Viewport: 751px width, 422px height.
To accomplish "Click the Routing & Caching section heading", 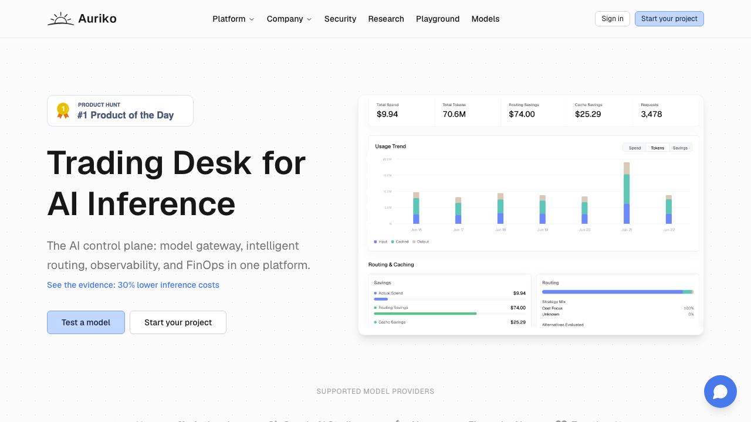I will [x=391, y=265].
